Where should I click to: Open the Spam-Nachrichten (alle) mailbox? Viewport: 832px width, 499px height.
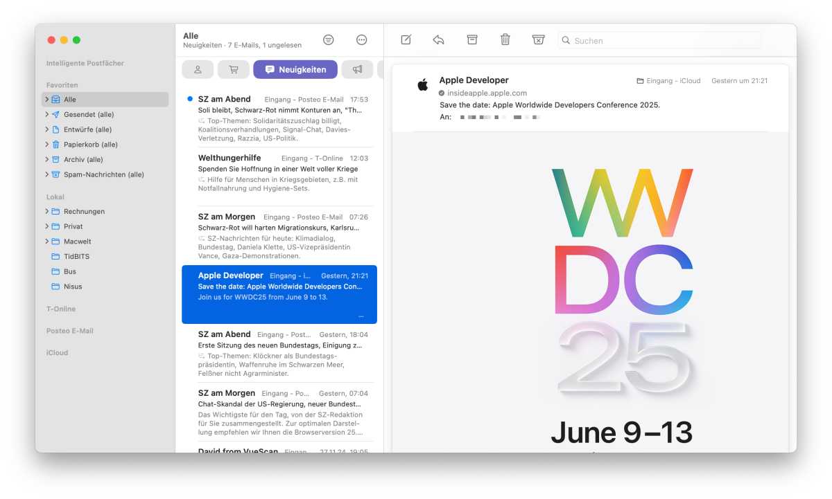point(105,174)
